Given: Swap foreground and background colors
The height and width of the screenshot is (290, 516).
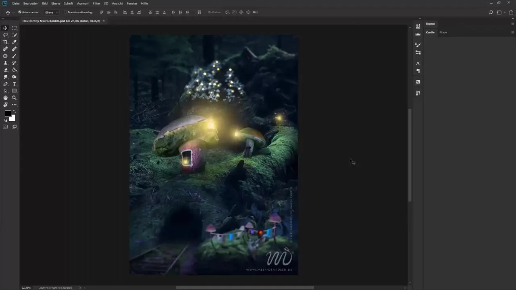Looking at the screenshot, I should coord(15,111).
